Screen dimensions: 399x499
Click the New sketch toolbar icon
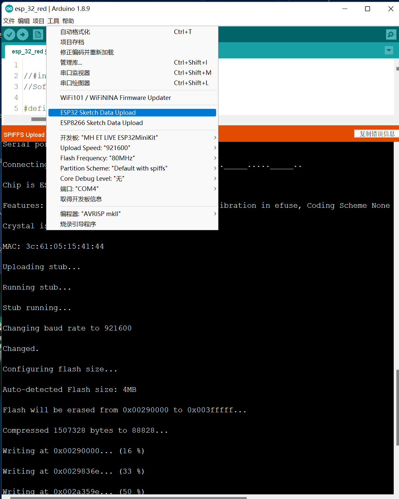point(38,34)
